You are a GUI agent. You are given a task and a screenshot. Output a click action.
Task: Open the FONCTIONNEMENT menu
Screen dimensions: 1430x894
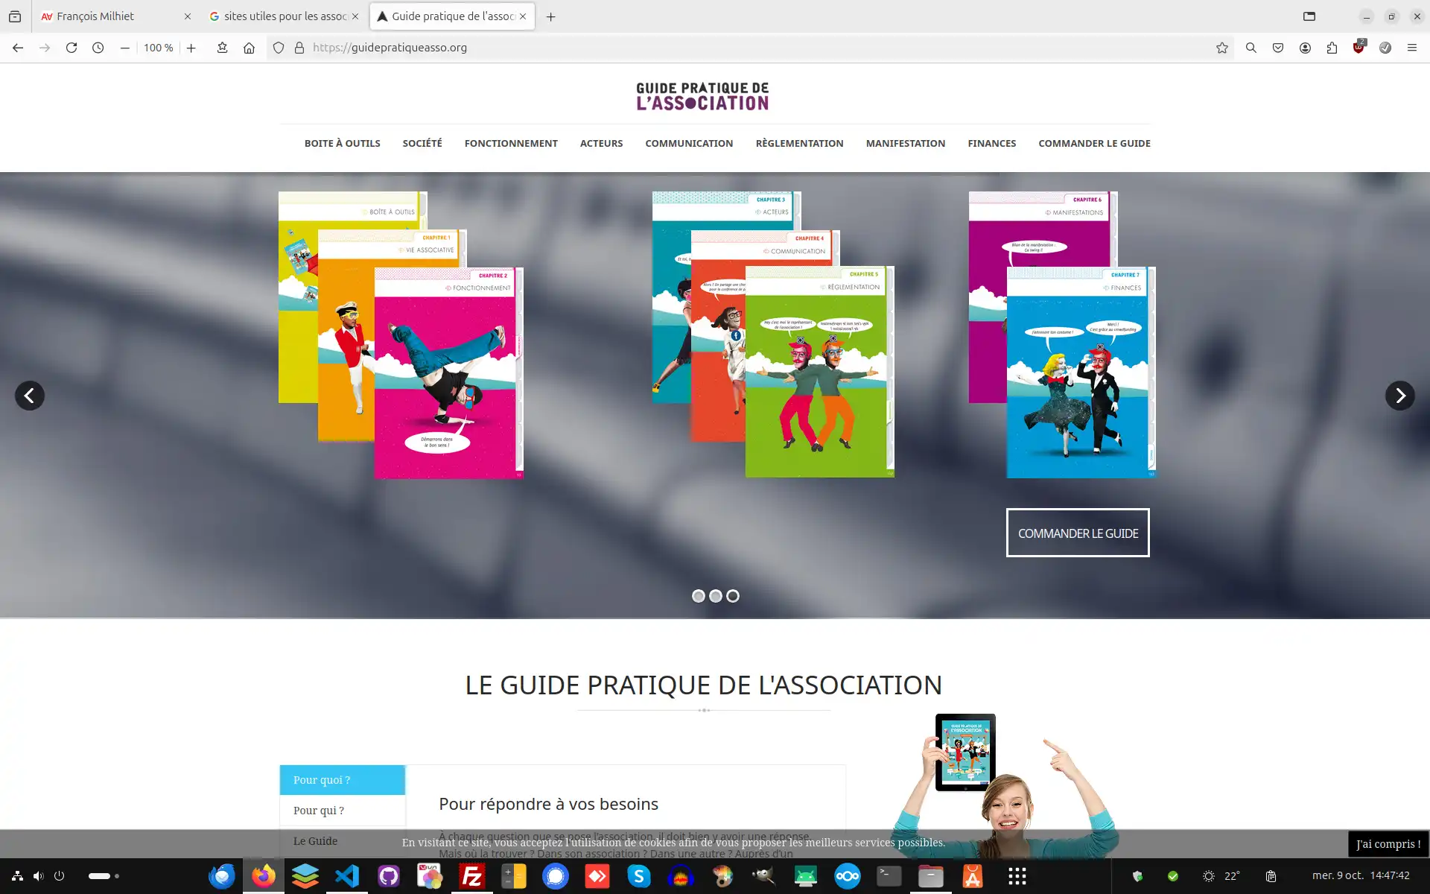511,143
